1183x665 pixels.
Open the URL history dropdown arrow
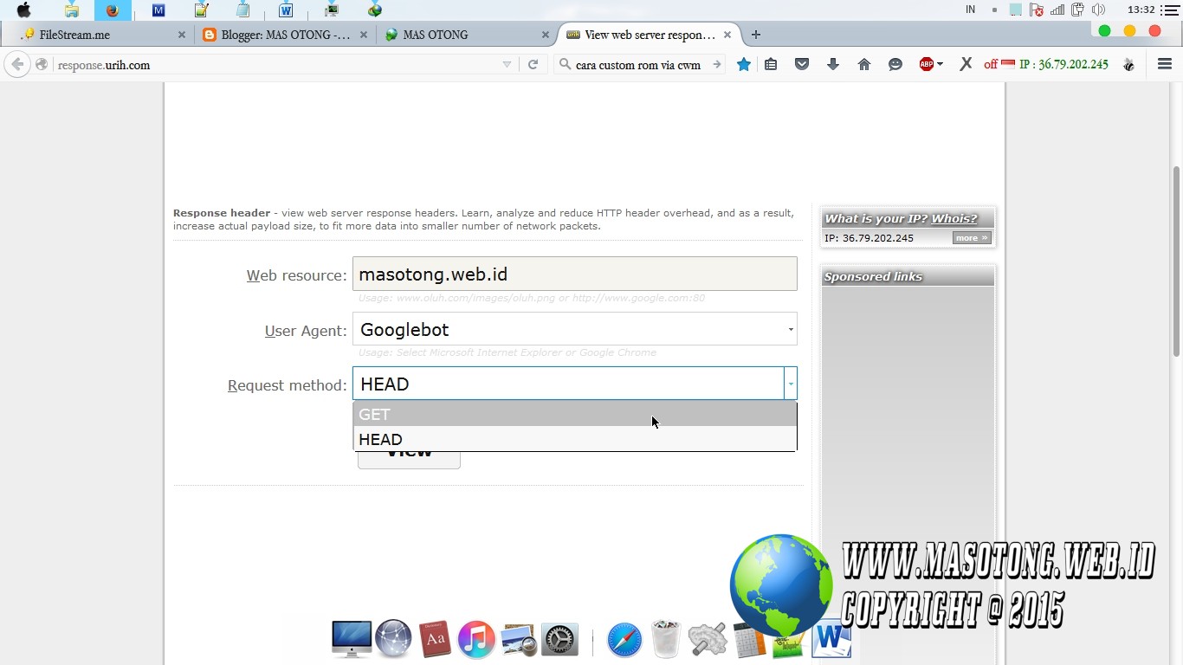pos(507,65)
